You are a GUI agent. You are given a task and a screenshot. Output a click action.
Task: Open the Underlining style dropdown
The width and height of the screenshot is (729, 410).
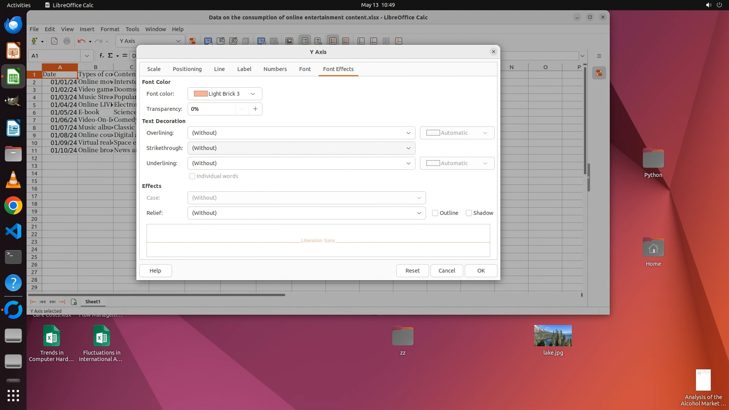point(301,163)
